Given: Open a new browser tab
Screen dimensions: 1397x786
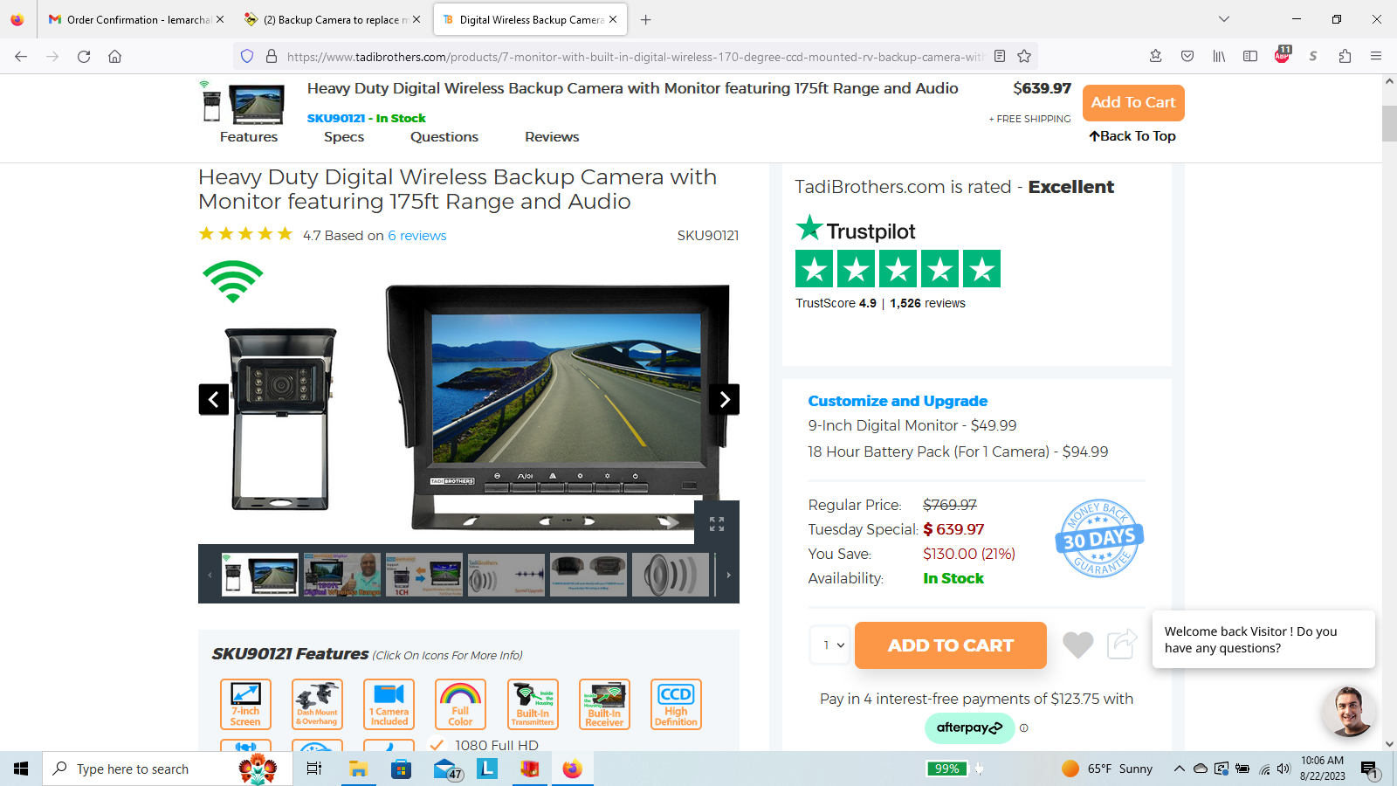Looking at the screenshot, I should pos(645,19).
